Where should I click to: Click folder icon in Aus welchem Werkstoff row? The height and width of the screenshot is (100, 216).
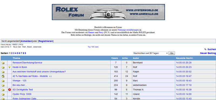tap(3, 72)
